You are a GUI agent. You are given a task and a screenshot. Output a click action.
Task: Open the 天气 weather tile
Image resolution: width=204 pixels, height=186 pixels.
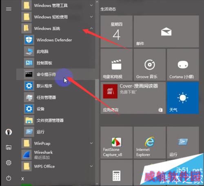pyautogui.click(x=183, y=98)
